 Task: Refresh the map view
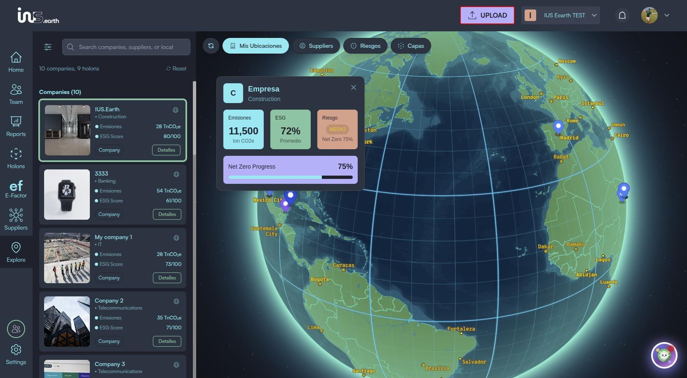pyautogui.click(x=211, y=46)
